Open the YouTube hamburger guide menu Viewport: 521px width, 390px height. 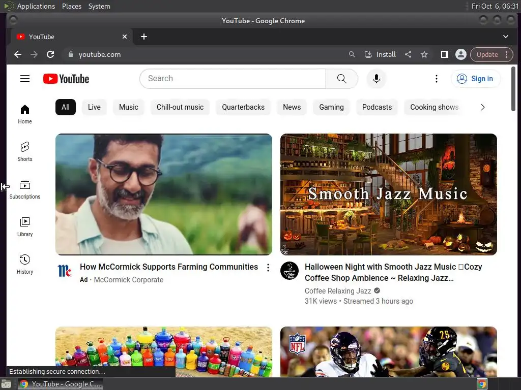point(25,79)
